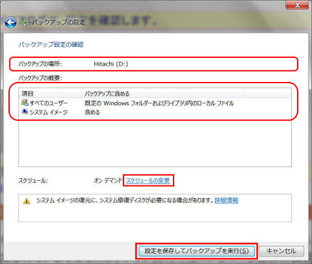Click the バックアップ設定の確認 heading

click(x=51, y=44)
